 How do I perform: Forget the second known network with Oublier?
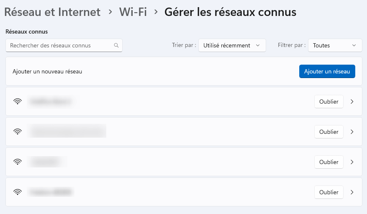(x=329, y=132)
